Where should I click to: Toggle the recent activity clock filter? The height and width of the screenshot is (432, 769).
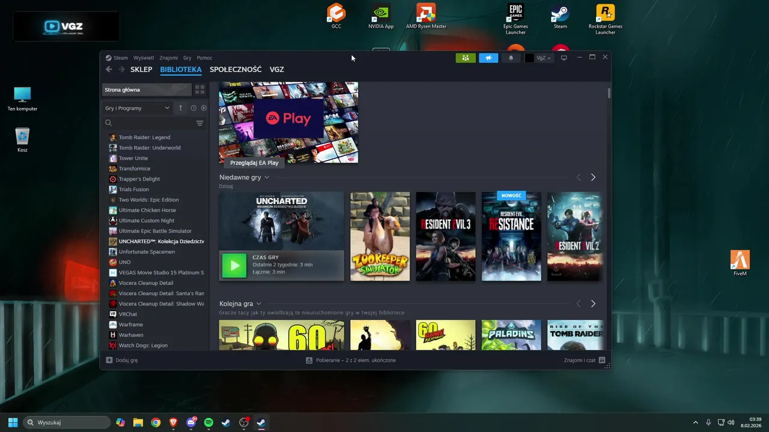tap(193, 108)
